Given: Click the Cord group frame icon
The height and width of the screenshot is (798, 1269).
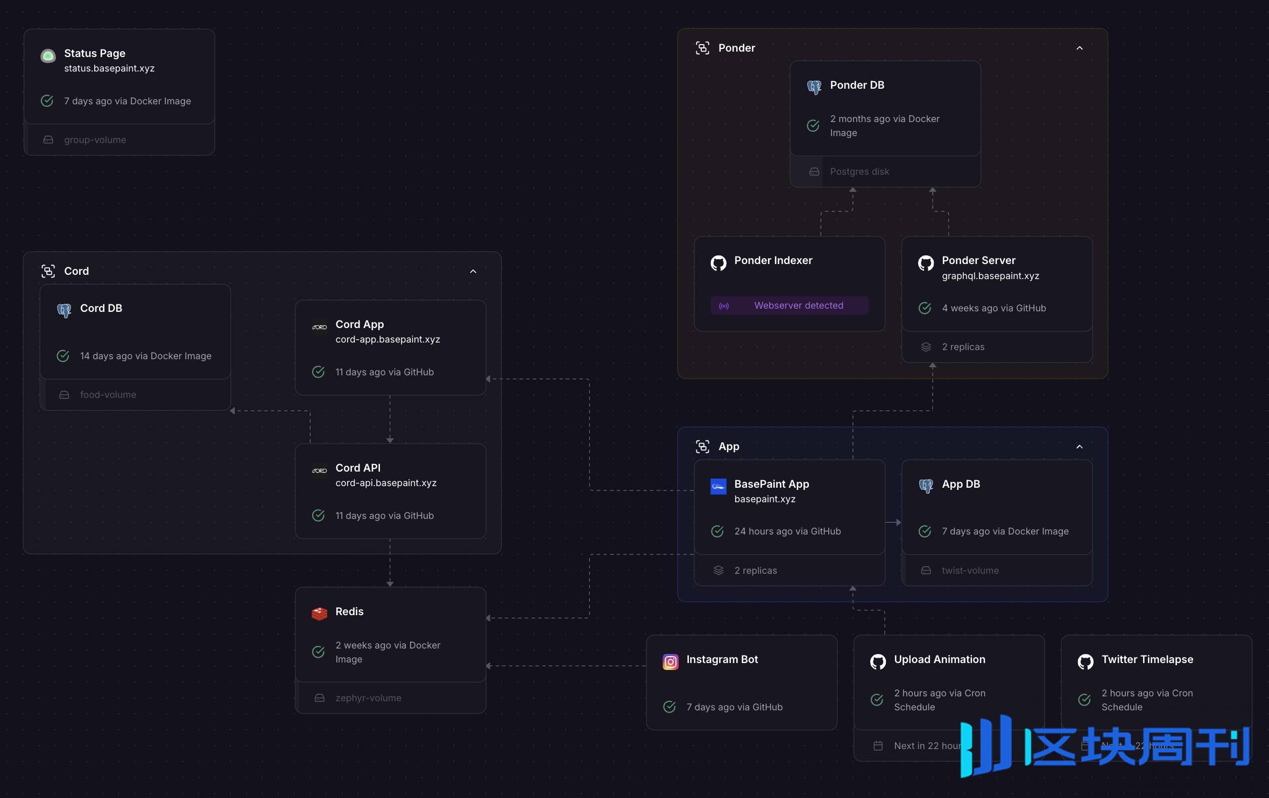Looking at the screenshot, I should (x=48, y=271).
